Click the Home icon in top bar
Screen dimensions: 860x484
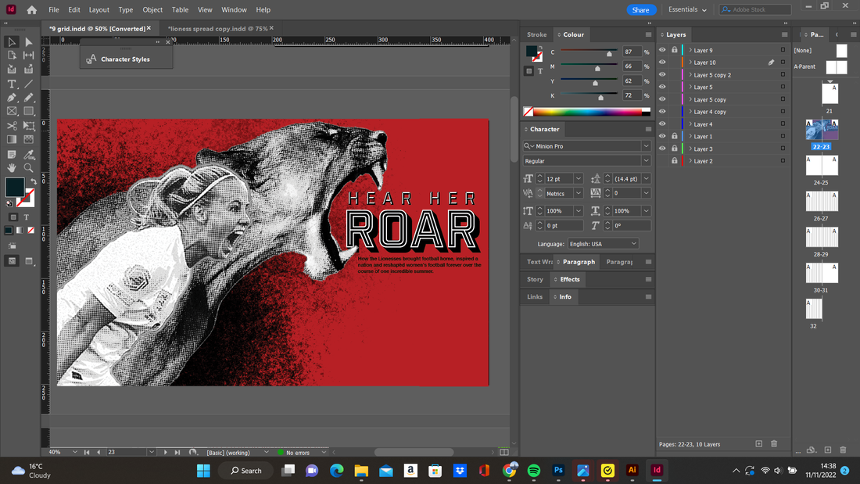(32, 10)
